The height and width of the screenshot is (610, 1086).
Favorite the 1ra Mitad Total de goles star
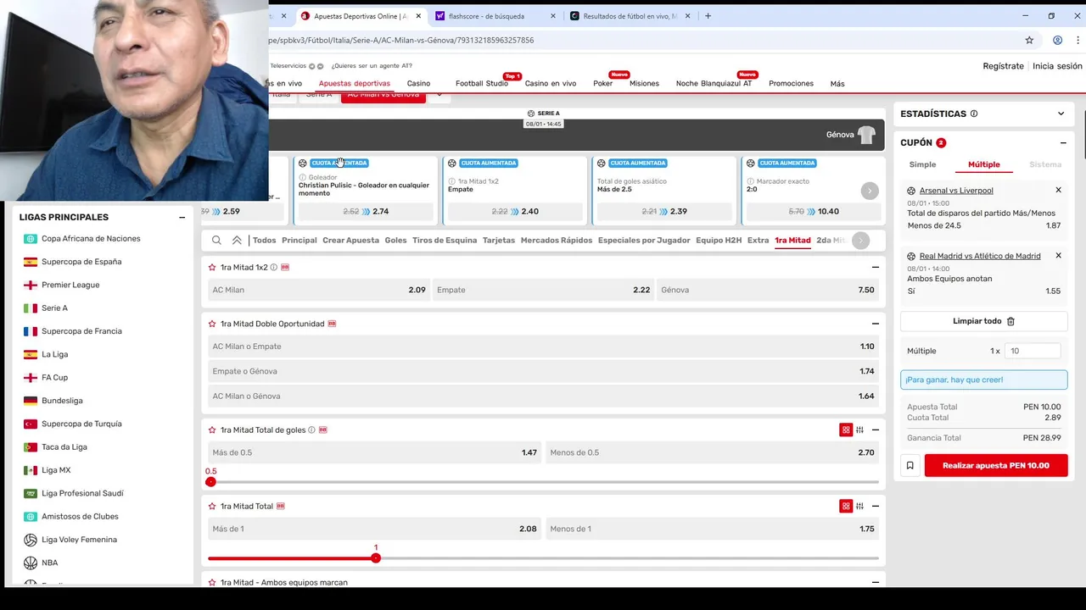click(212, 430)
